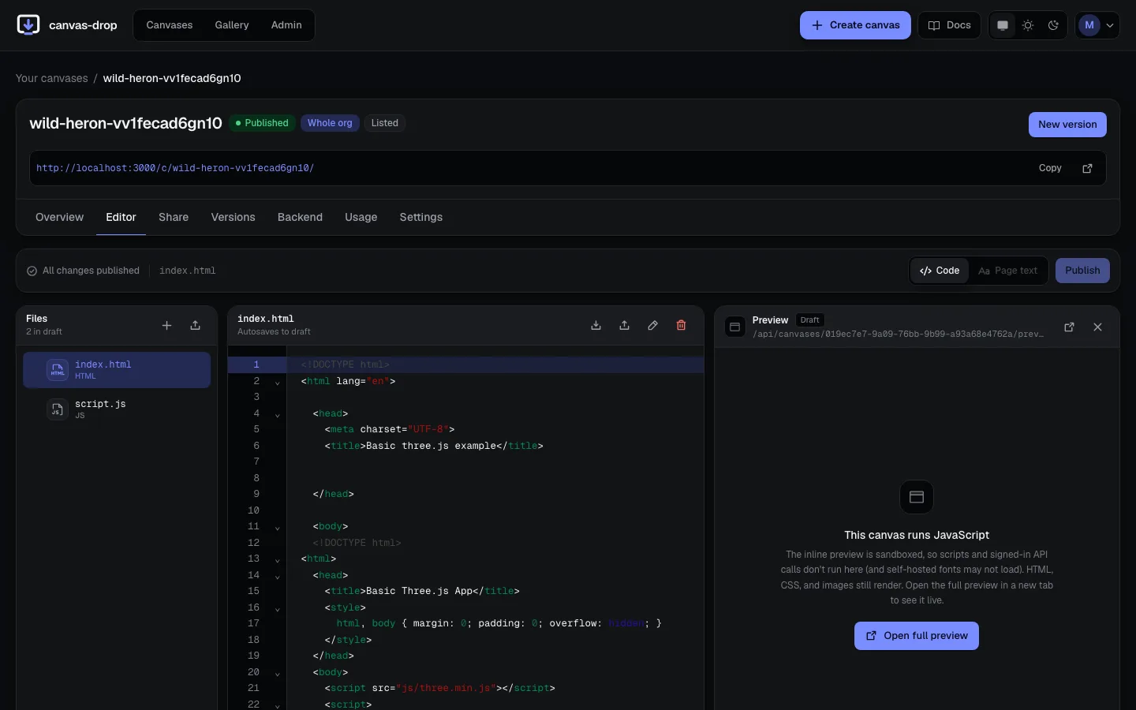Collapse the fold at line 2

pos(277,383)
